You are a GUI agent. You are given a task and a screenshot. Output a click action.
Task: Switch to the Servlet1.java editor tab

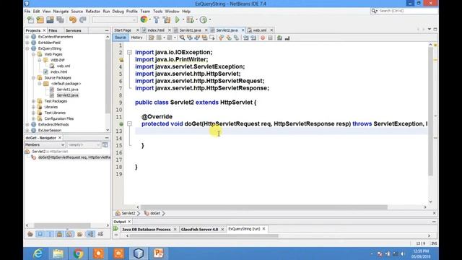tap(190, 30)
